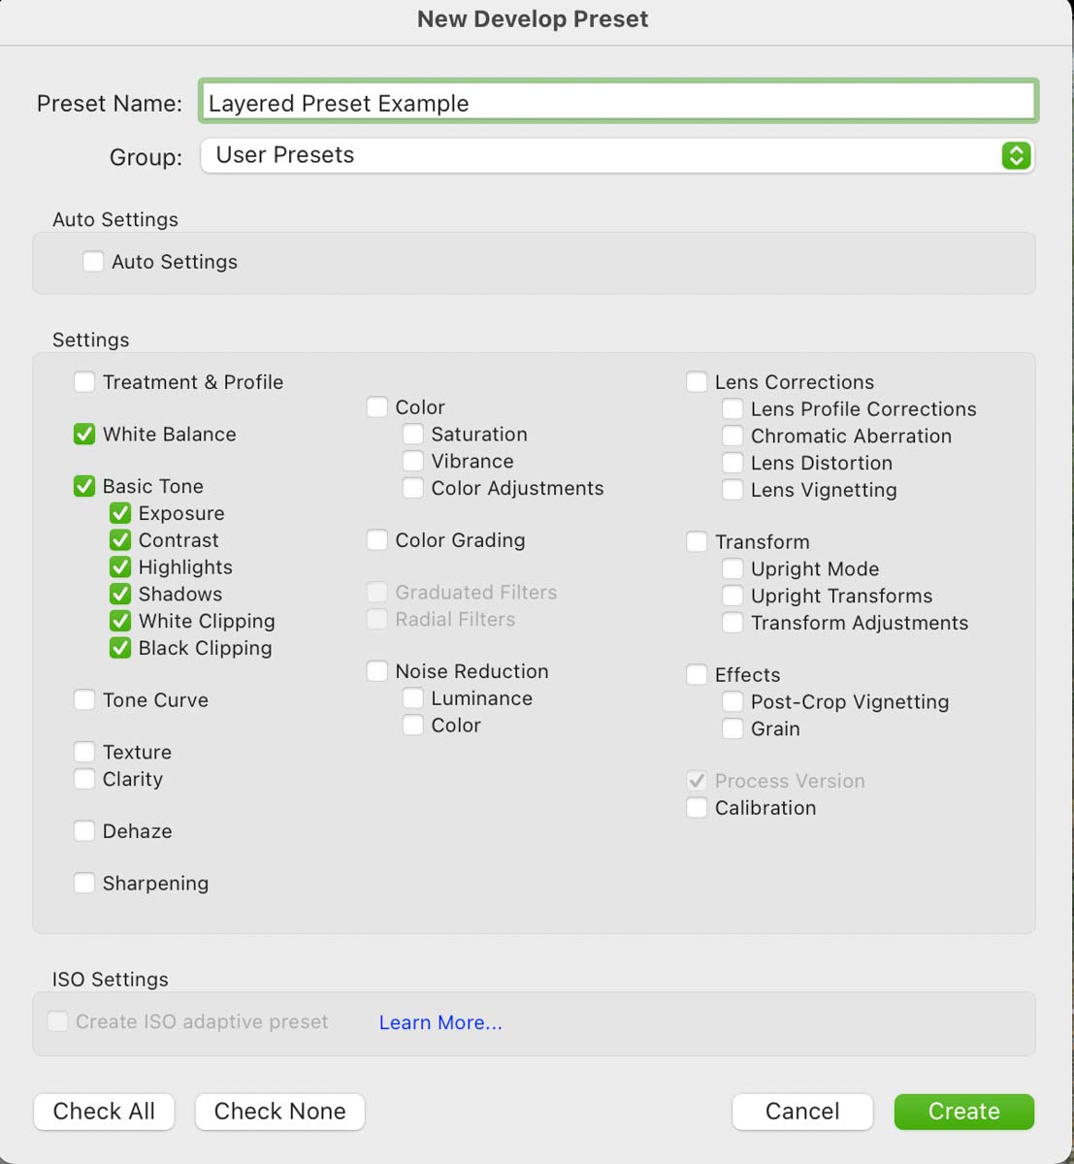Tick the Dehaze checkbox
Image resolution: width=1074 pixels, height=1164 pixels.
(x=84, y=830)
